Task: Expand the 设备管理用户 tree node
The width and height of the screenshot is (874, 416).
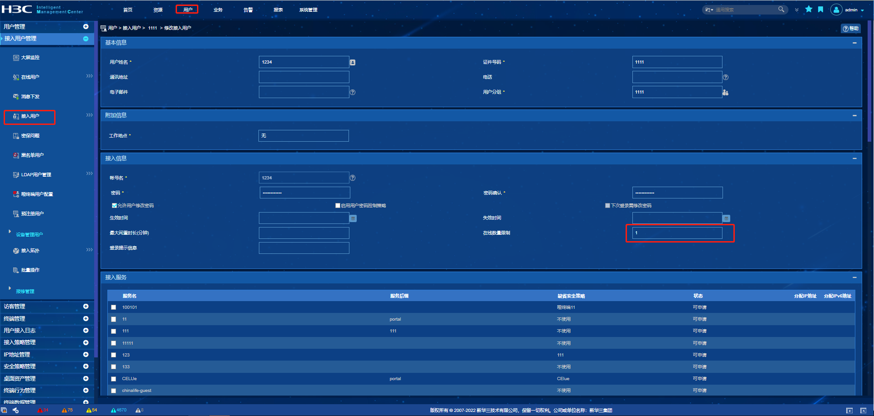Action: [10, 232]
